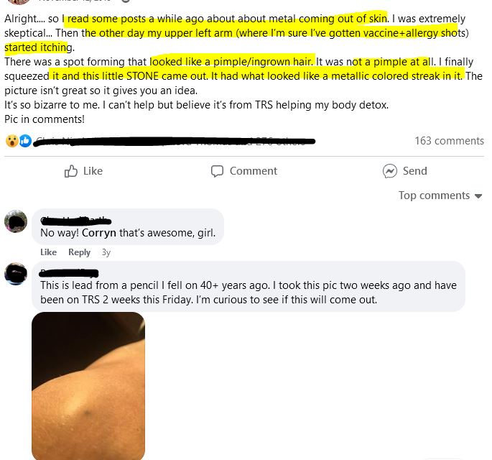Click the Send button label
Screen dimensions: 492x460
point(415,171)
